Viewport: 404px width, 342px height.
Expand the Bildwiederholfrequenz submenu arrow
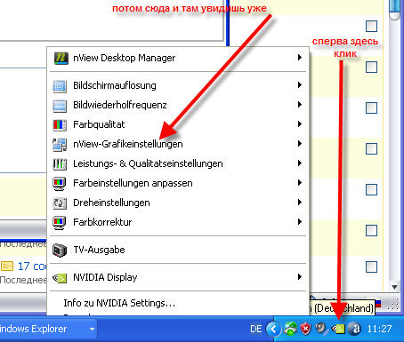click(x=300, y=105)
